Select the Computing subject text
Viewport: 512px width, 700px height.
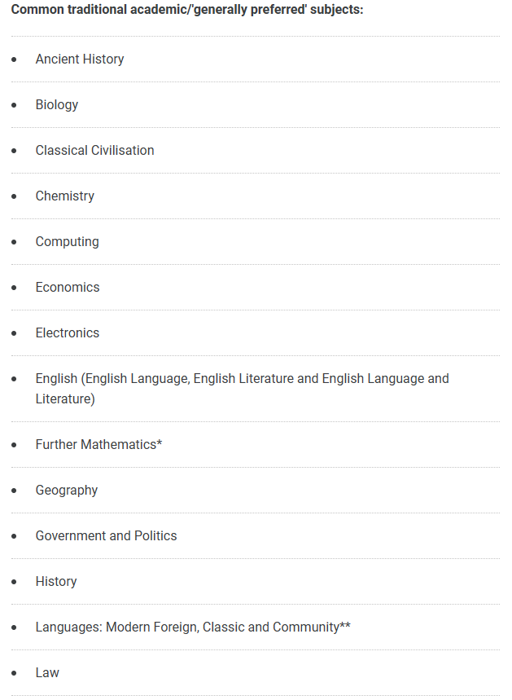68,241
